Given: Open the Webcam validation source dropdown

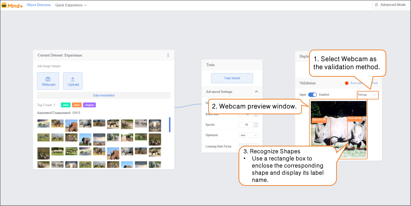Looking at the screenshot, I should pos(367,95).
